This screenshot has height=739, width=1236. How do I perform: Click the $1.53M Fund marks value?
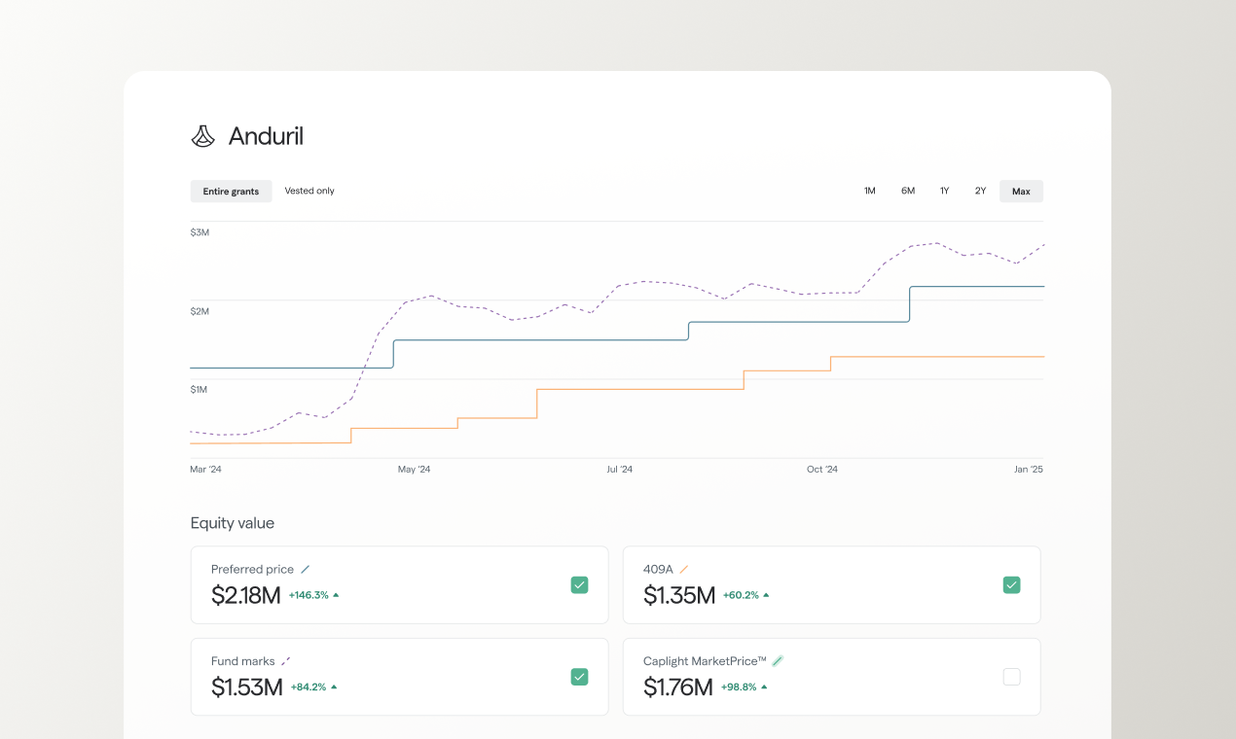tap(247, 687)
